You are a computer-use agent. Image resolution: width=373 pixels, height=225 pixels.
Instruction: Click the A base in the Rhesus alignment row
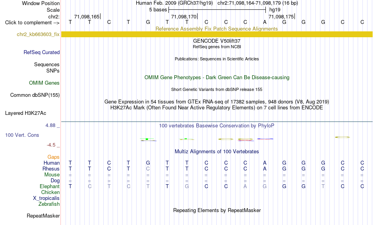(x=265, y=169)
